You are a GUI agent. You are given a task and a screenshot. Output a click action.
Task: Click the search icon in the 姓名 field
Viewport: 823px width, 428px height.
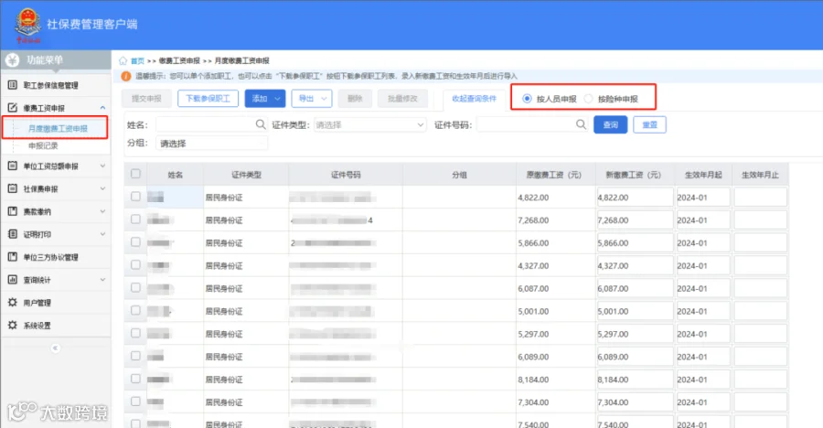pyautogui.click(x=261, y=124)
